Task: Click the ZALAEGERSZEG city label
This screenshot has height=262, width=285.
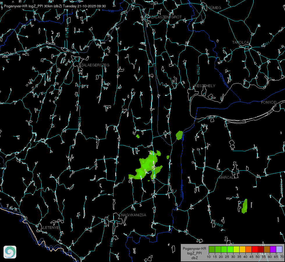Action: [95, 65]
